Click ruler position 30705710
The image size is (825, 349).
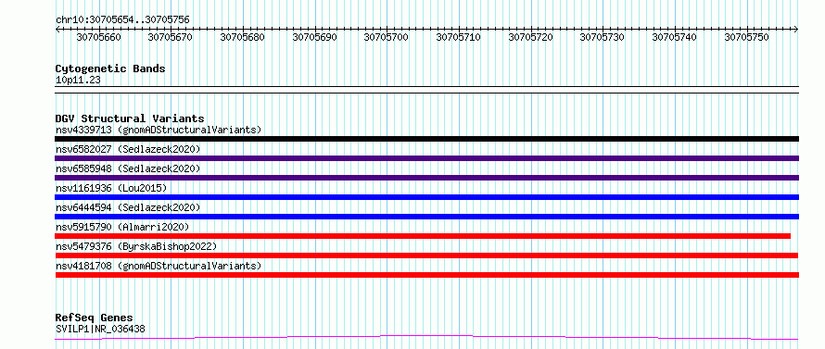(x=459, y=37)
